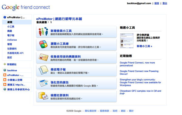Click the 收集使用者的興趣資料 heading link

66,56
